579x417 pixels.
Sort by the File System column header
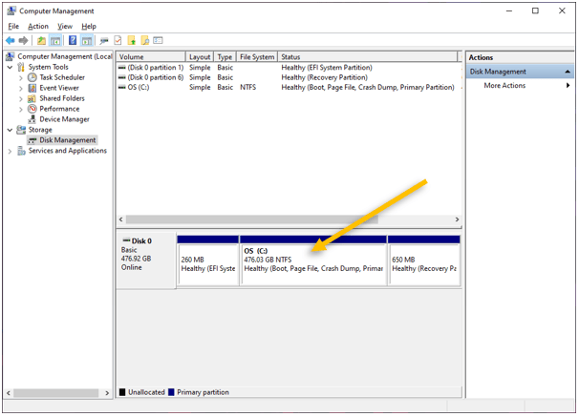(x=257, y=57)
